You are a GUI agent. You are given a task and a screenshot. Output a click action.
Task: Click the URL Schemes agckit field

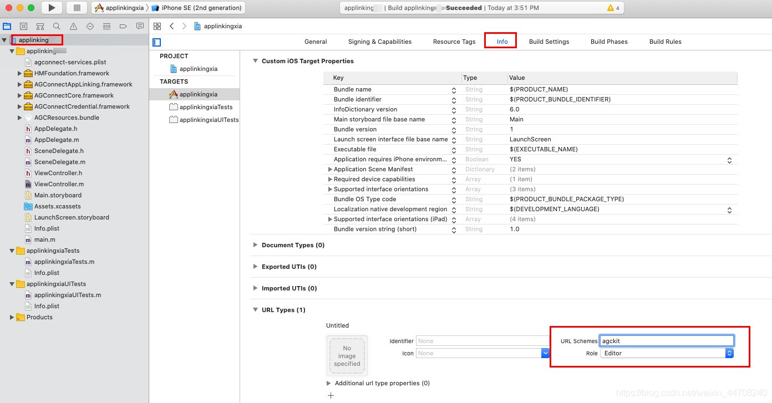click(x=667, y=341)
